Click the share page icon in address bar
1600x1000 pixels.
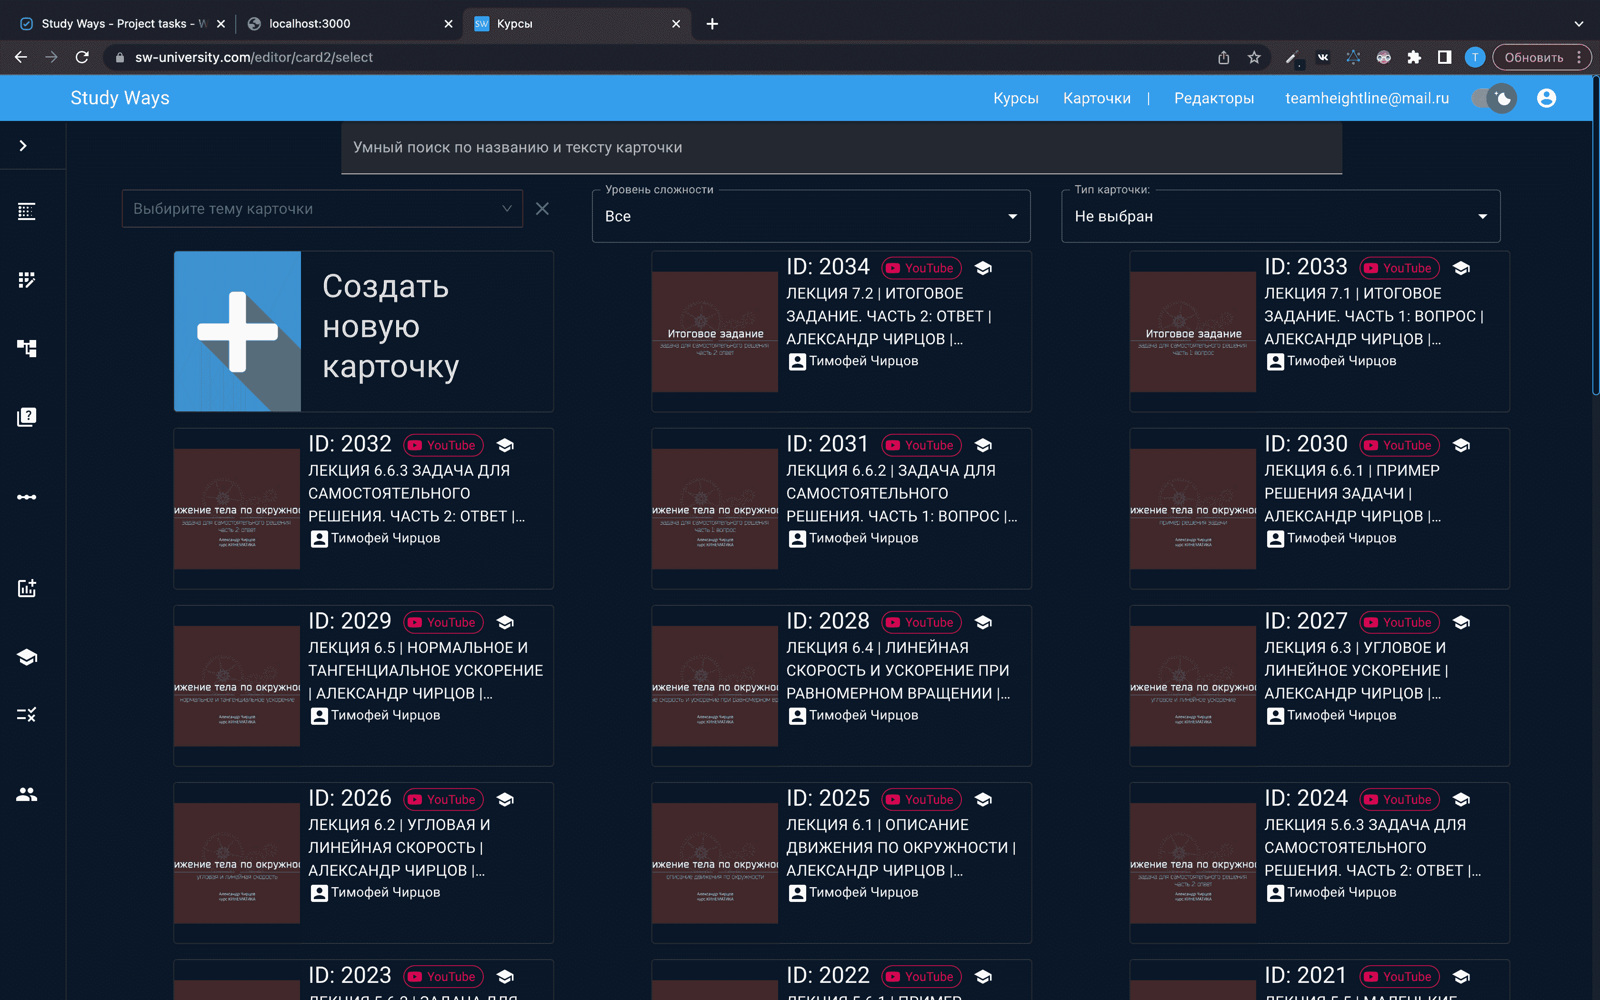click(x=1224, y=58)
